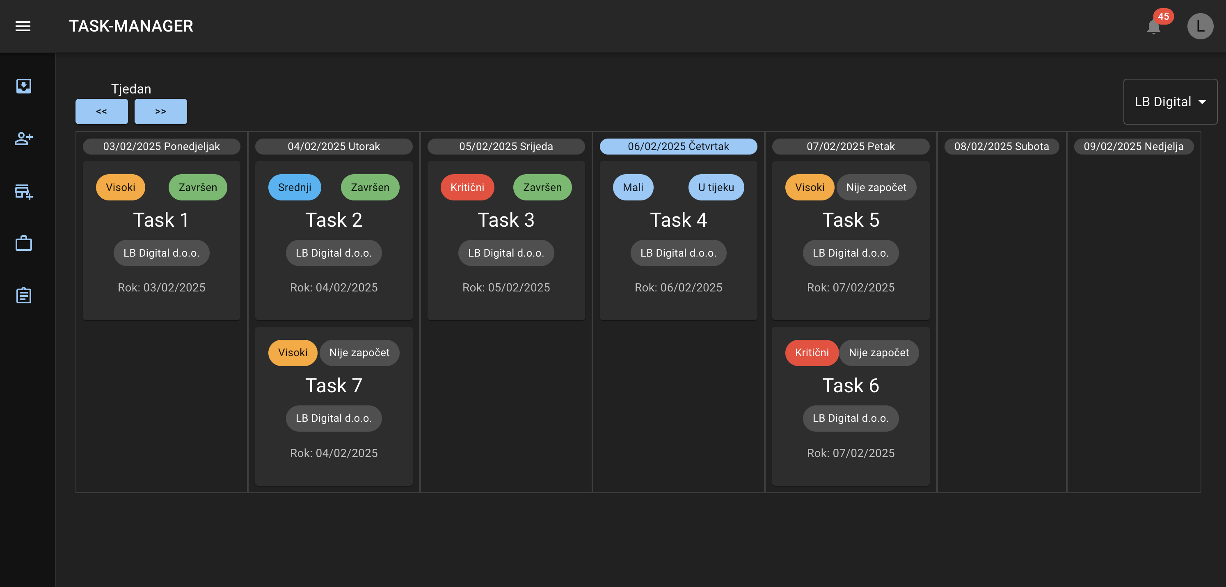Open the Task 4 card title
Screen dimensions: 1226x587
[678, 220]
